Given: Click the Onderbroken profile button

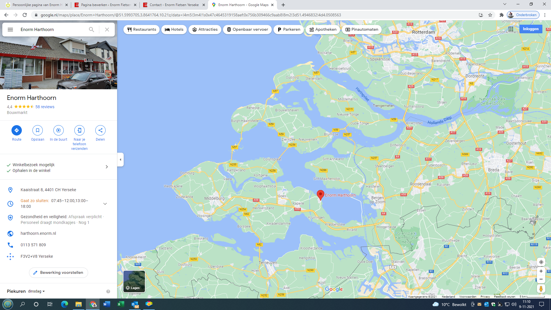Looking at the screenshot, I should click(x=523, y=15).
